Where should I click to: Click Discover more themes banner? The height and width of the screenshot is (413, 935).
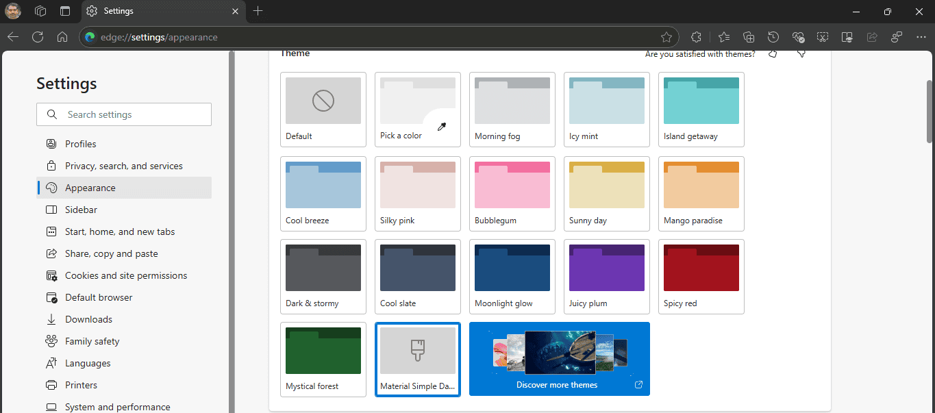559,359
